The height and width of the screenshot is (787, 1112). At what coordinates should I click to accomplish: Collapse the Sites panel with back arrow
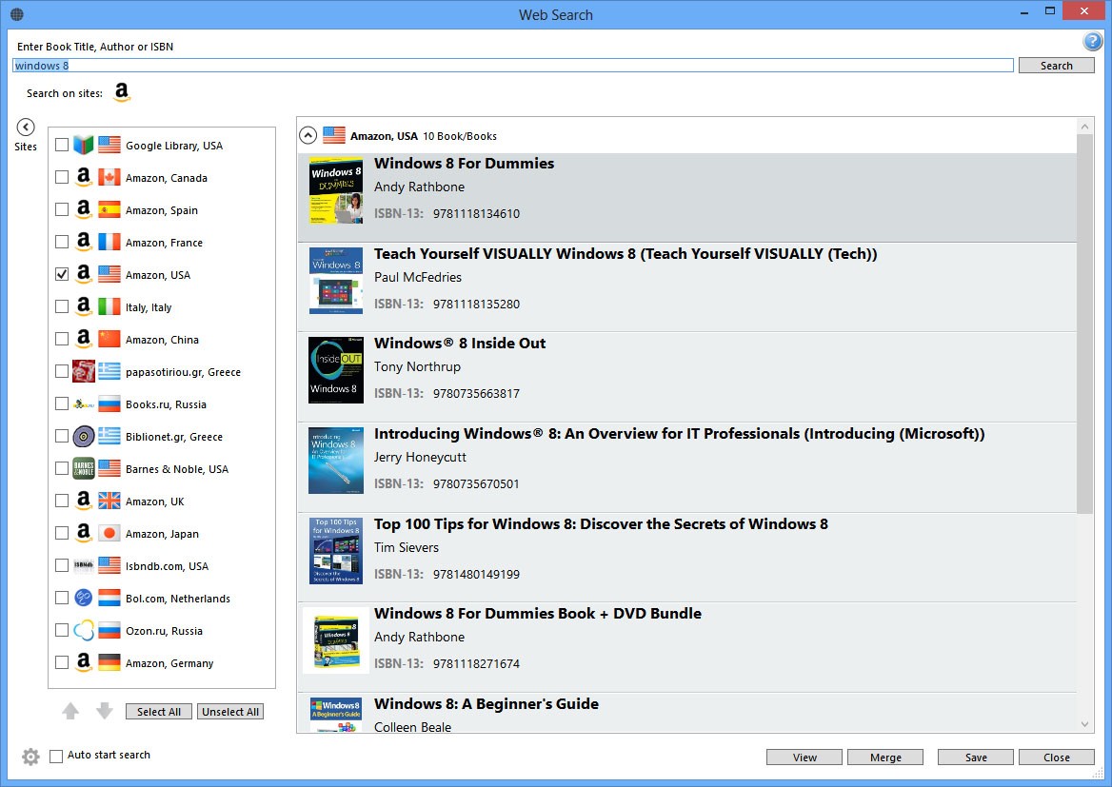coord(26,127)
